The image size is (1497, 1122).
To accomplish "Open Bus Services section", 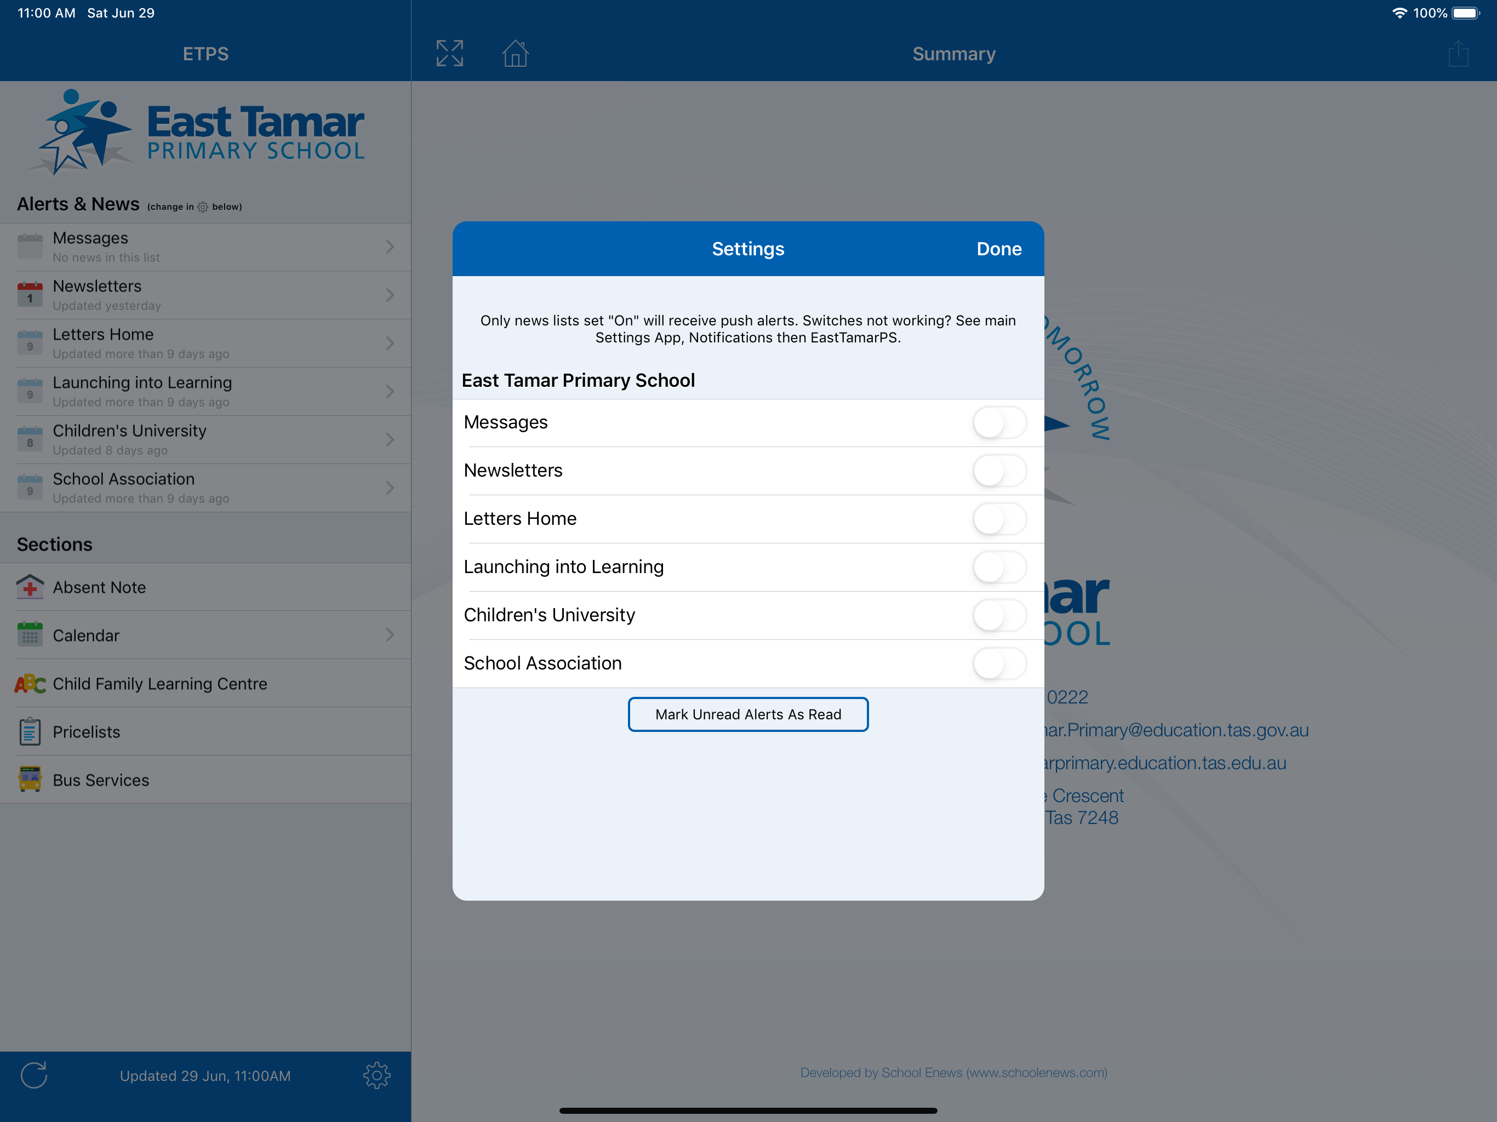I will point(205,780).
